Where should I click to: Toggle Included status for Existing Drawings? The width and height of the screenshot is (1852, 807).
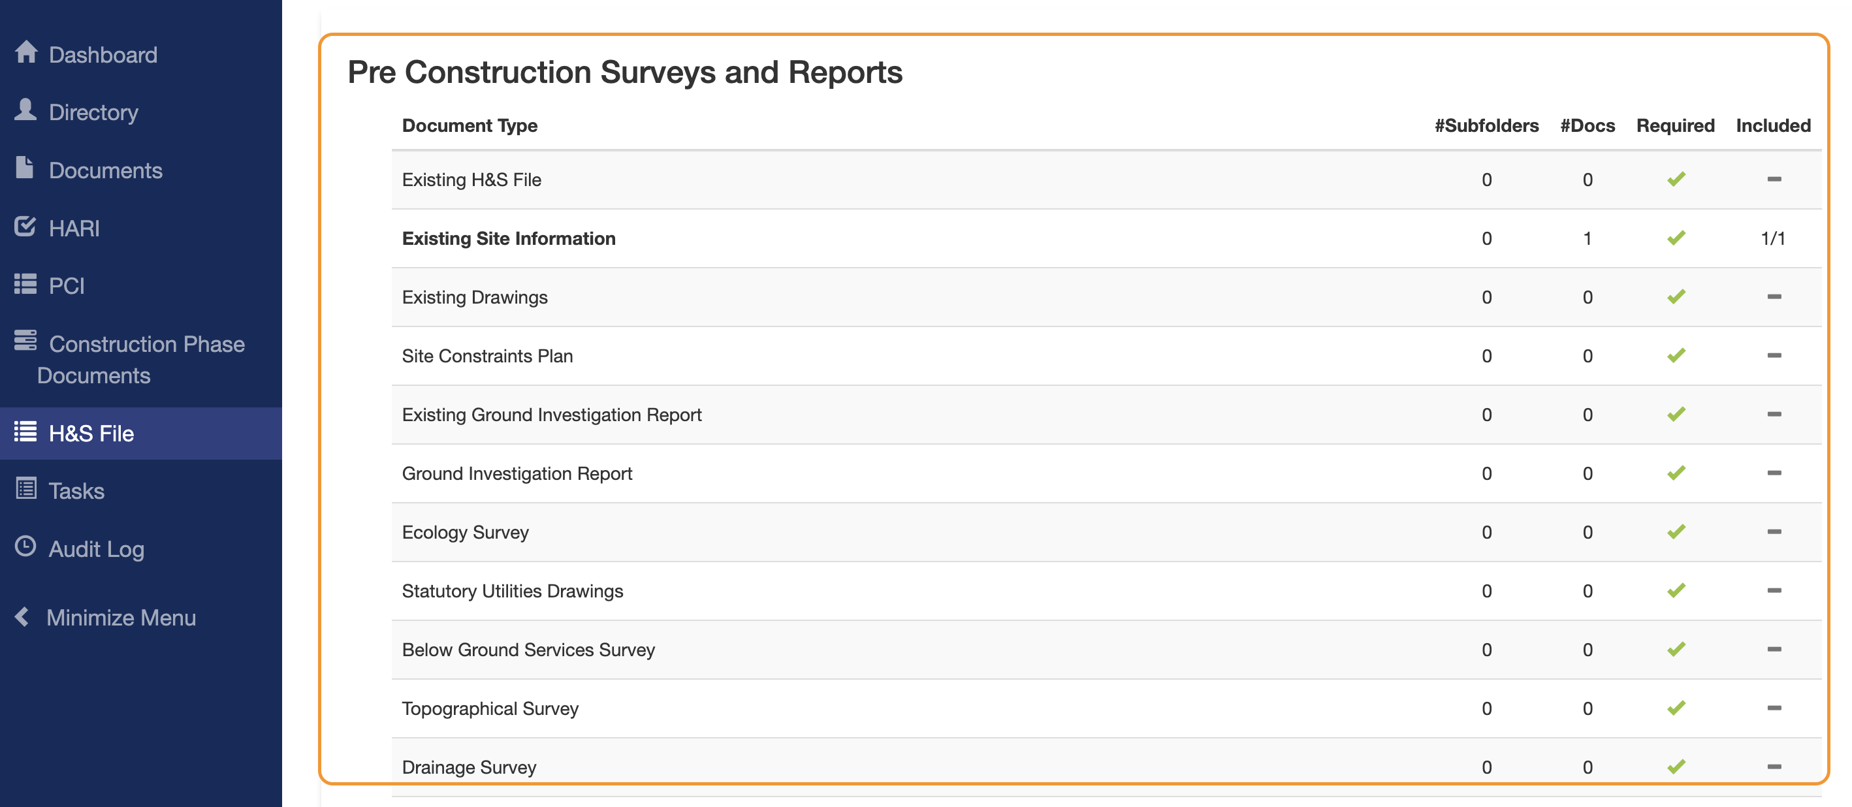click(x=1774, y=297)
